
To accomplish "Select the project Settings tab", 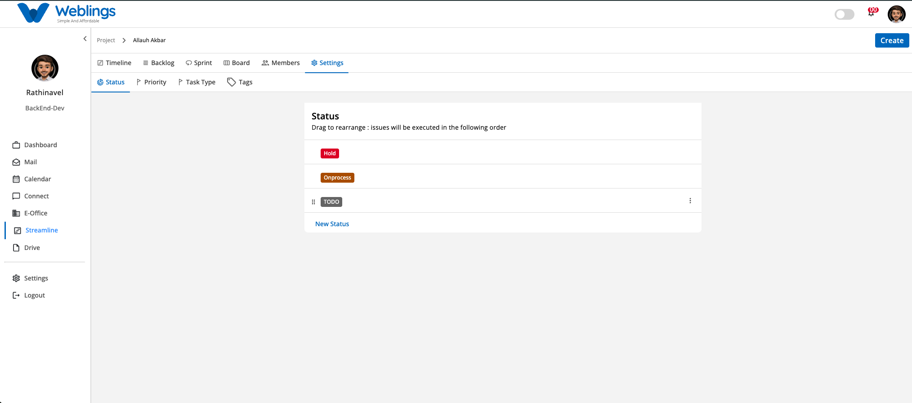I will pos(327,63).
